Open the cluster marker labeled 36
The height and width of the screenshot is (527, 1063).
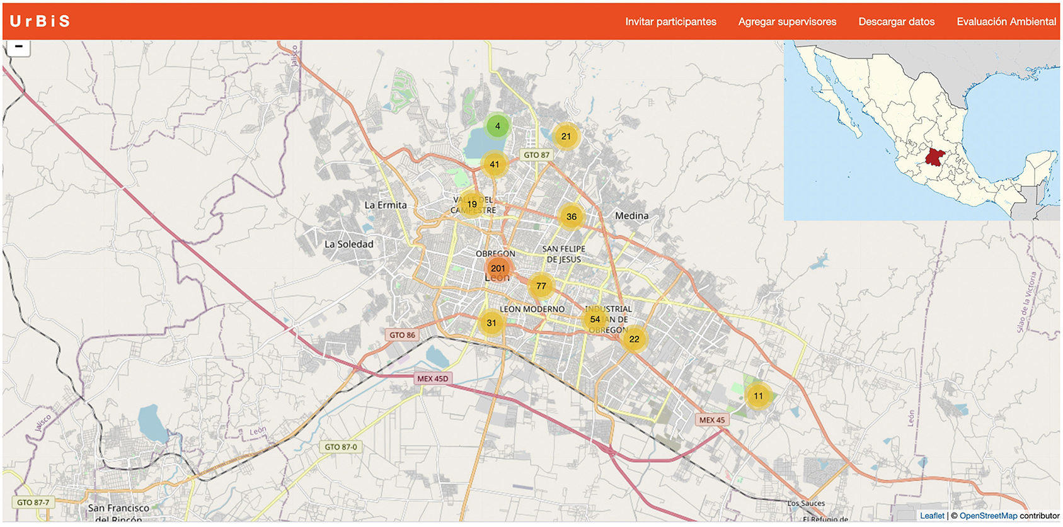(572, 217)
